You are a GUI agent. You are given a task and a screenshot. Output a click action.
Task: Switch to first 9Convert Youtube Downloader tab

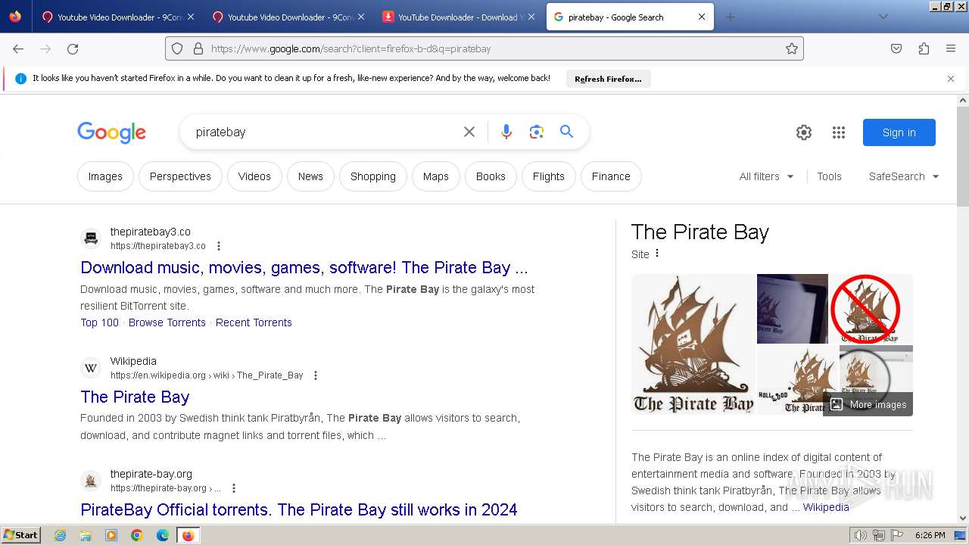(117, 17)
